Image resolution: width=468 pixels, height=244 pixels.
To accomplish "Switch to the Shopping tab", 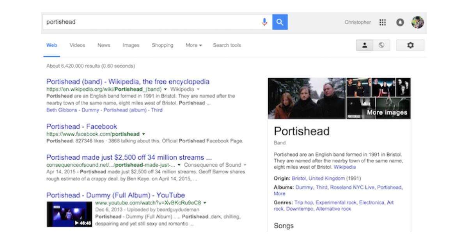I will 163,45.
